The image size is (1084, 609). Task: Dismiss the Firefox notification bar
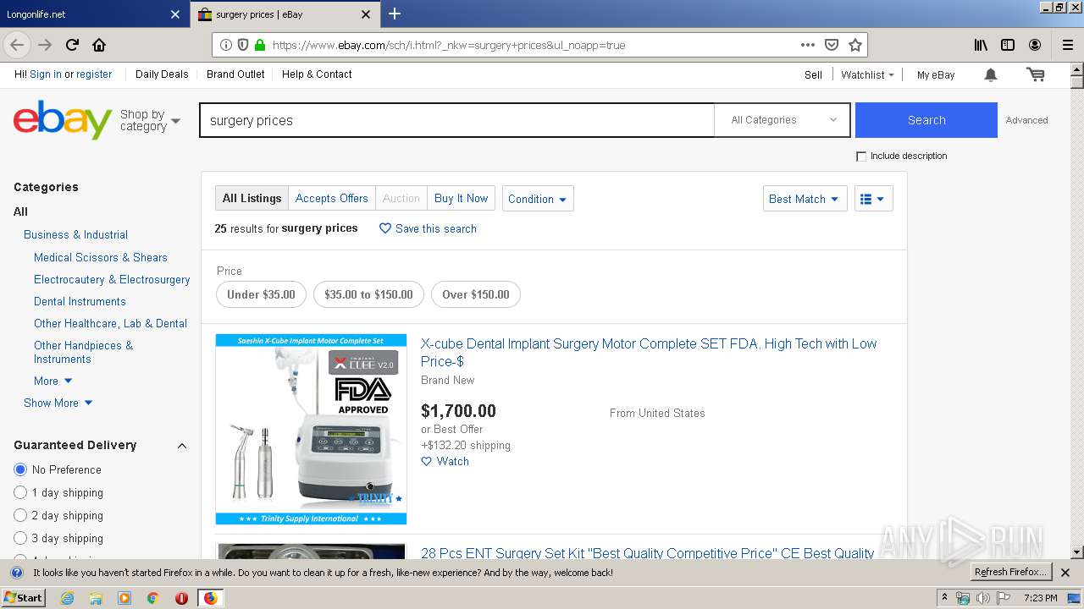[1065, 573]
